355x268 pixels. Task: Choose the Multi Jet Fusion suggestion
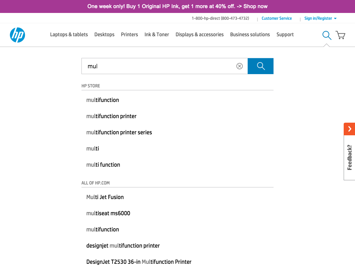[105, 197]
